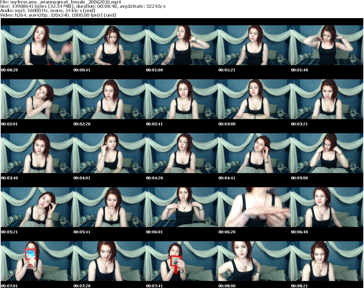Select the thumbnail frame at 00:07:41
Image resolution: width=364 pixels, height=288 pixels.
[182, 261]
